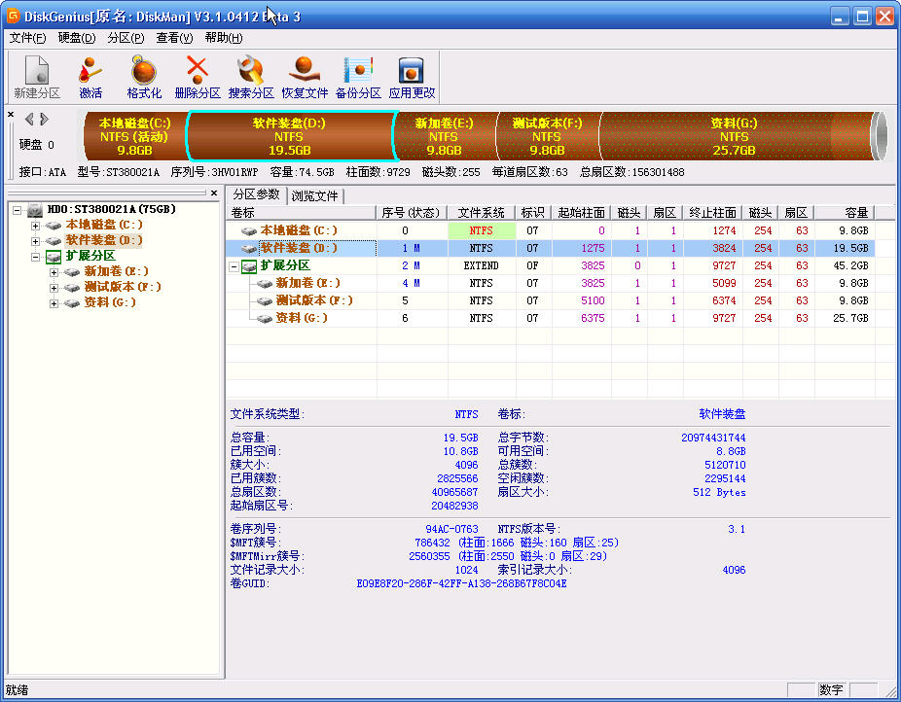
Task: Select the 资料(G:) segment in the disk bar
Action: coord(734,137)
